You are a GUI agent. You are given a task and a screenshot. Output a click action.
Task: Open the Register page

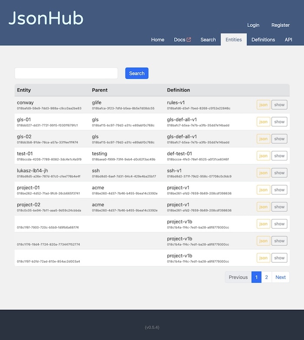pos(281,25)
